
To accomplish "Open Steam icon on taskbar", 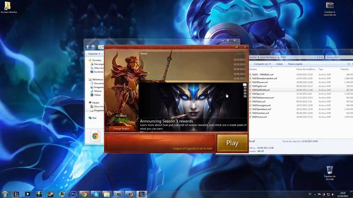I will pos(50,194).
